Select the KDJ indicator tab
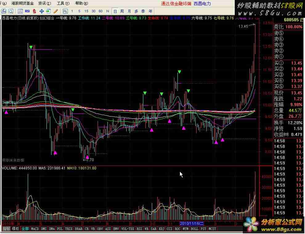The image size is (305, 234). (x=162, y=229)
